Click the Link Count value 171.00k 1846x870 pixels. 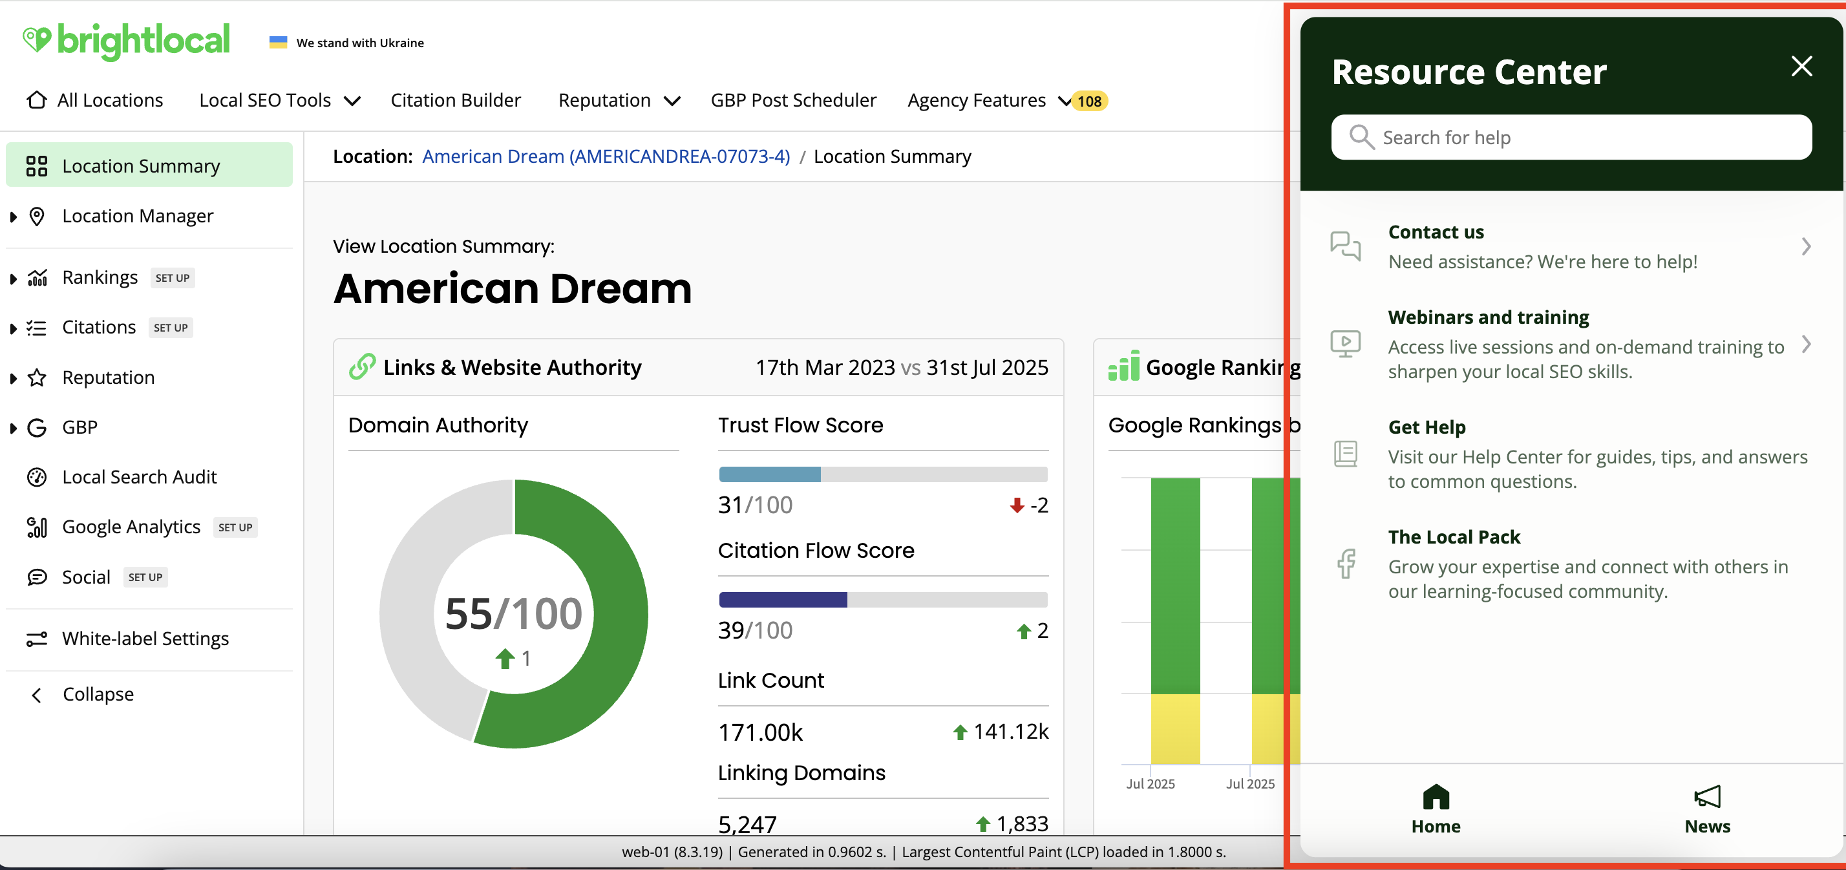[x=760, y=732]
